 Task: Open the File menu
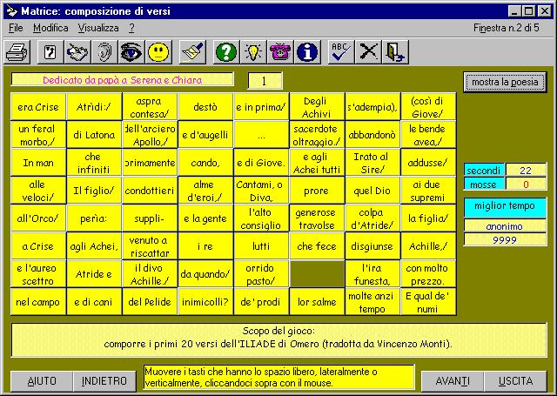(x=17, y=28)
